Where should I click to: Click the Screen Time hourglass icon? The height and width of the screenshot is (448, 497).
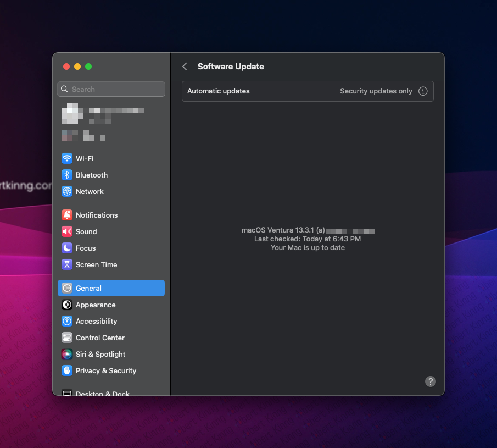click(67, 264)
